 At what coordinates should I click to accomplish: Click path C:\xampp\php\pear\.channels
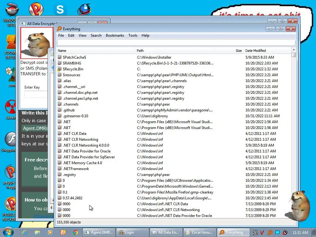coord(162,81)
